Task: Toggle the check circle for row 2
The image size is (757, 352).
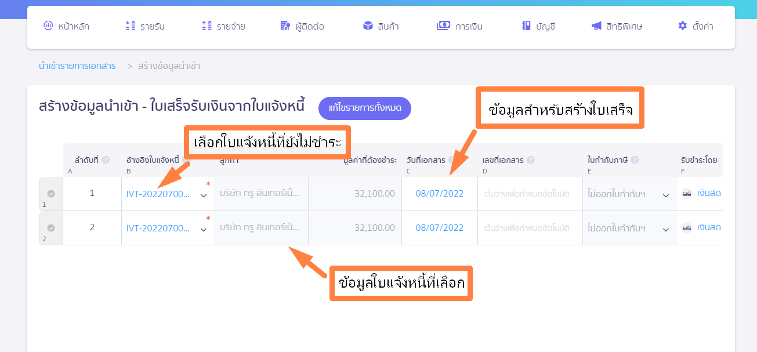Action: [x=51, y=228]
